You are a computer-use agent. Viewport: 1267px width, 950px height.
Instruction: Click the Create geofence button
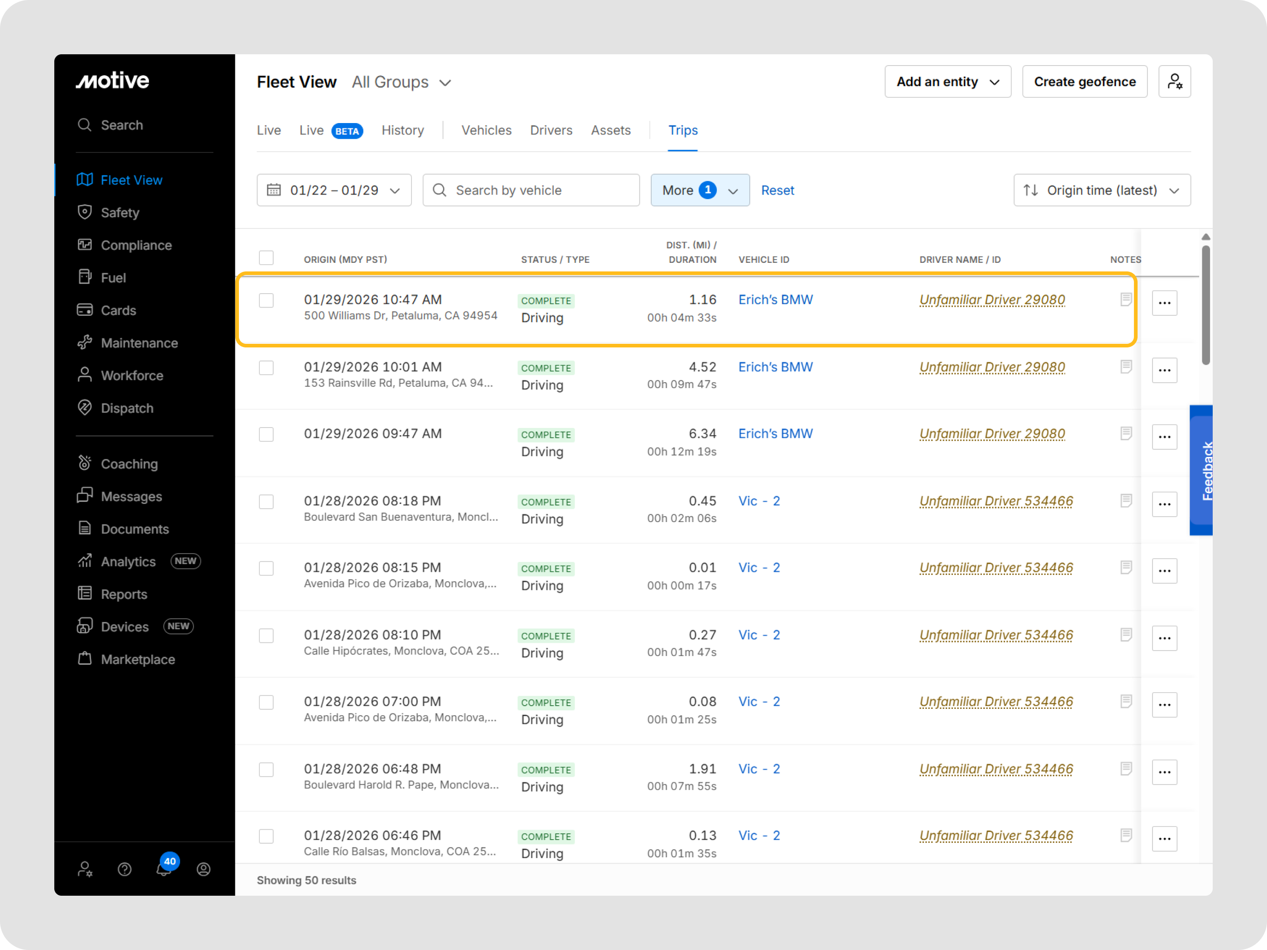tap(1084, 82)
